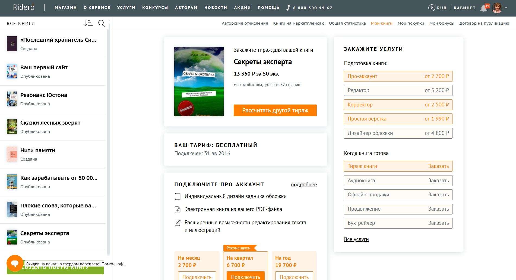Click the ruble currency icon
Viewport: 516px width, 280px height.
[x=432, y=8]
